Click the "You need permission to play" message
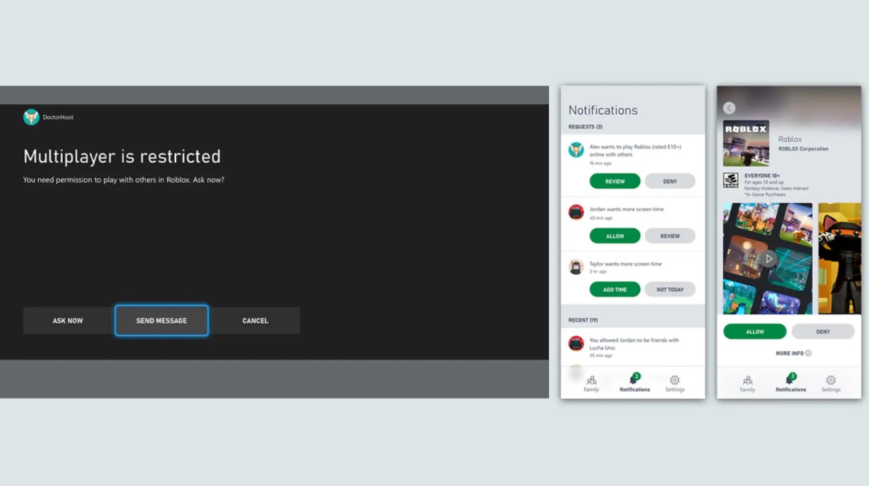Screen dimensions: 869x486 tap(124, 180)
